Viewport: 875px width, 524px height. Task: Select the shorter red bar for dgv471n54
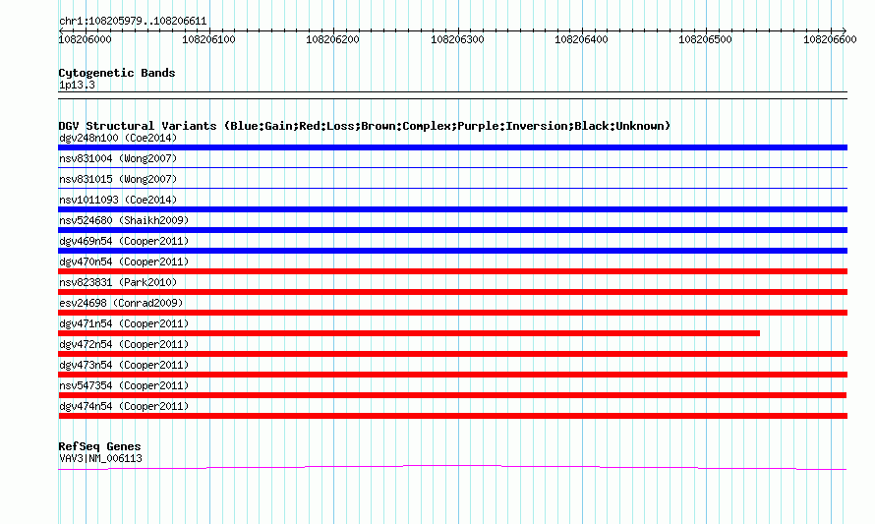409,333
